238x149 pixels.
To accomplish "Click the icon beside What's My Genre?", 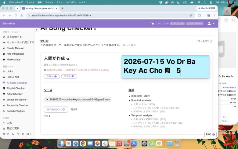I will click(x=4, y=100).
